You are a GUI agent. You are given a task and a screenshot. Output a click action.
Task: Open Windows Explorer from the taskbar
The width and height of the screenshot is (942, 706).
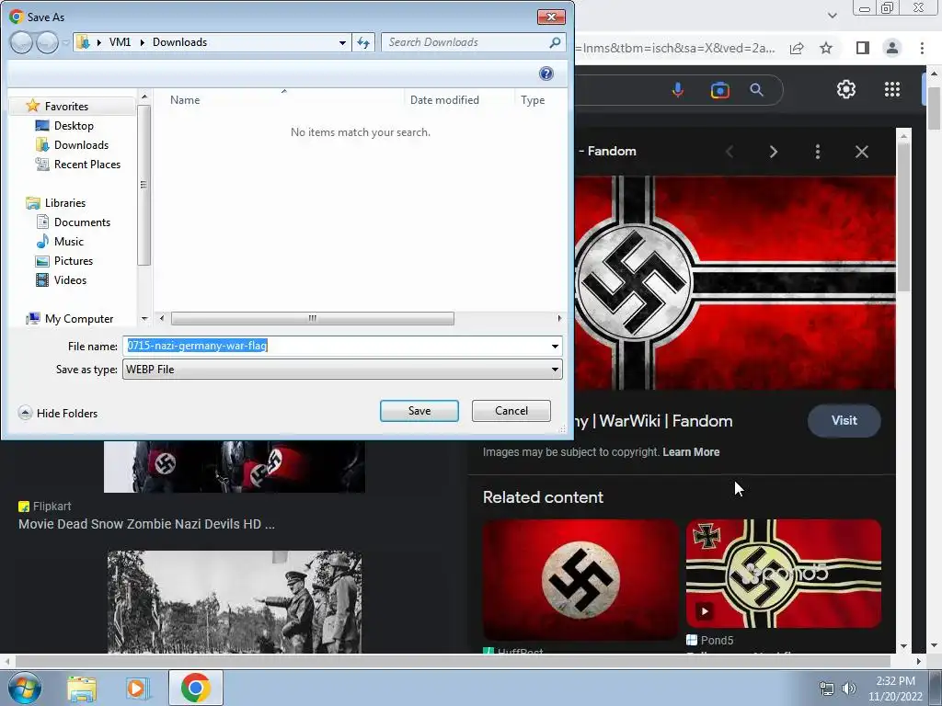(82, 688)
